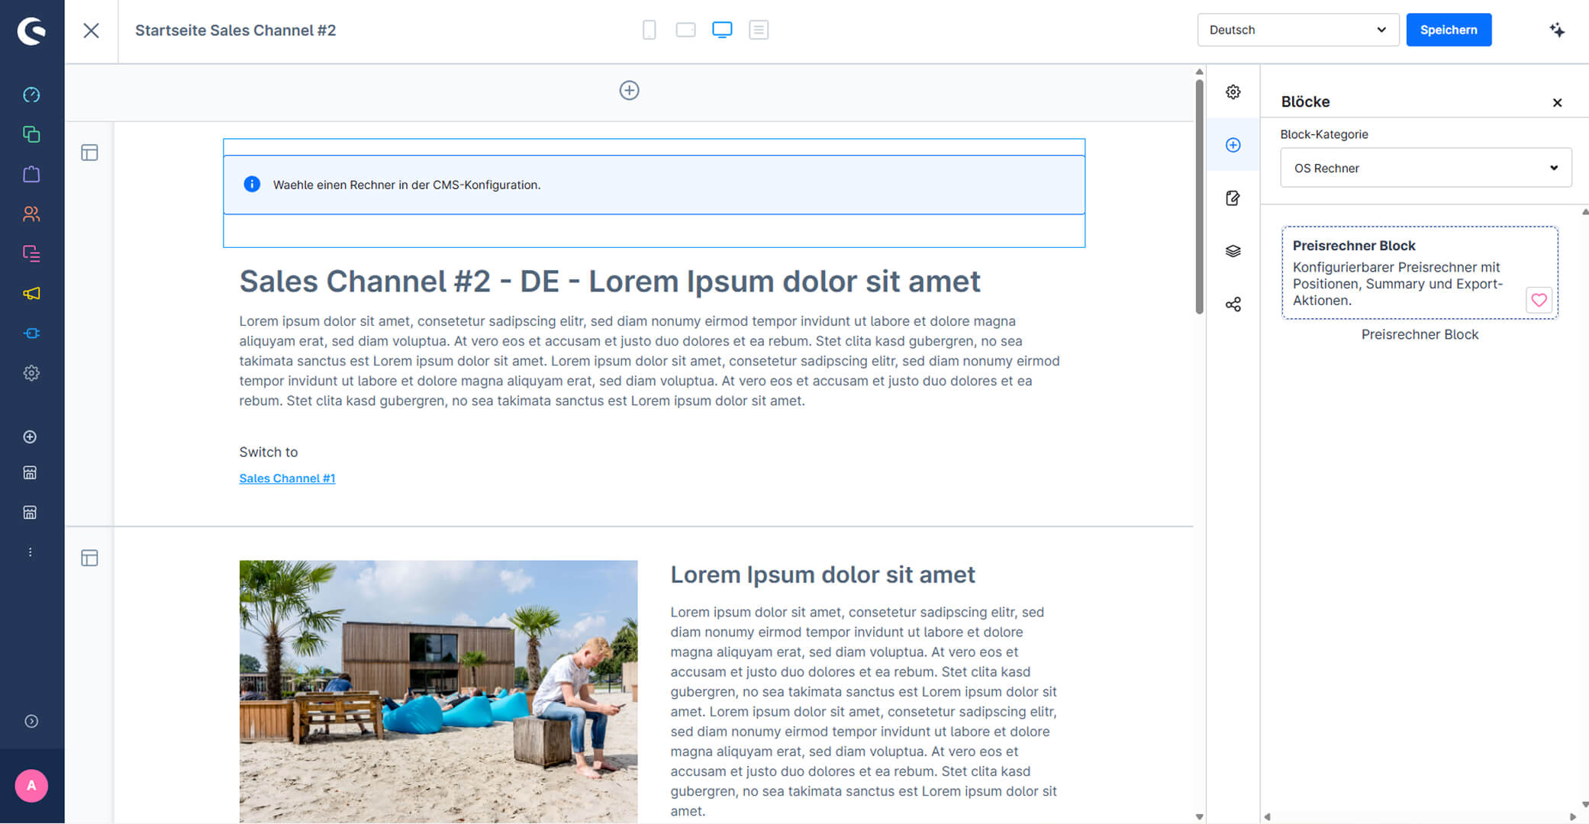The height and width of the screenshot is (824, 1589).
Task: Toggle favorite heart on Preisrechner Block
Action: (x=1539, y=300)
